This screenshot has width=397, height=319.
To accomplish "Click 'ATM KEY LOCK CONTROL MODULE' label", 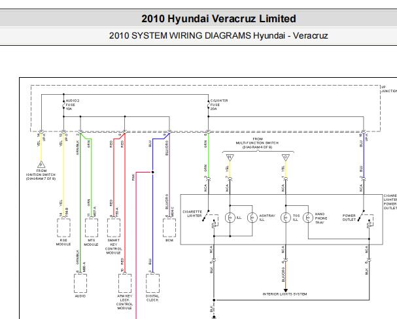I will pos(124,302).
